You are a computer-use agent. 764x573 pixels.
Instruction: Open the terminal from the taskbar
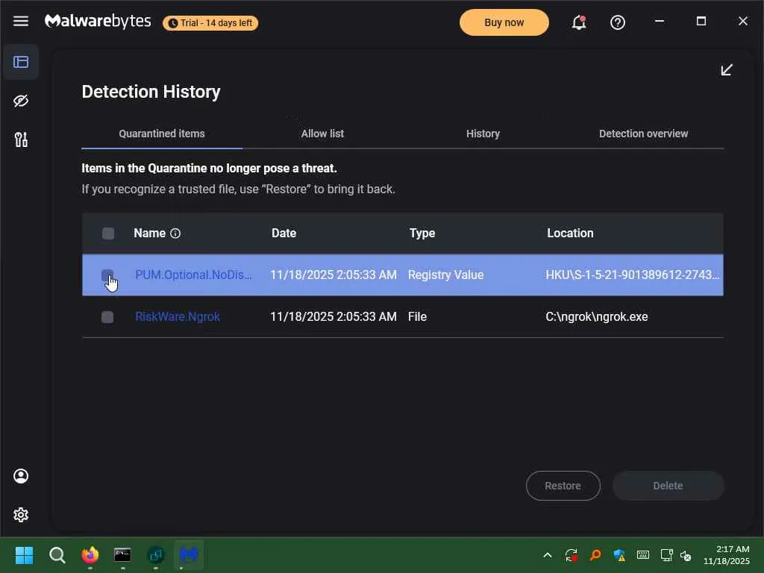pos(123,554)
